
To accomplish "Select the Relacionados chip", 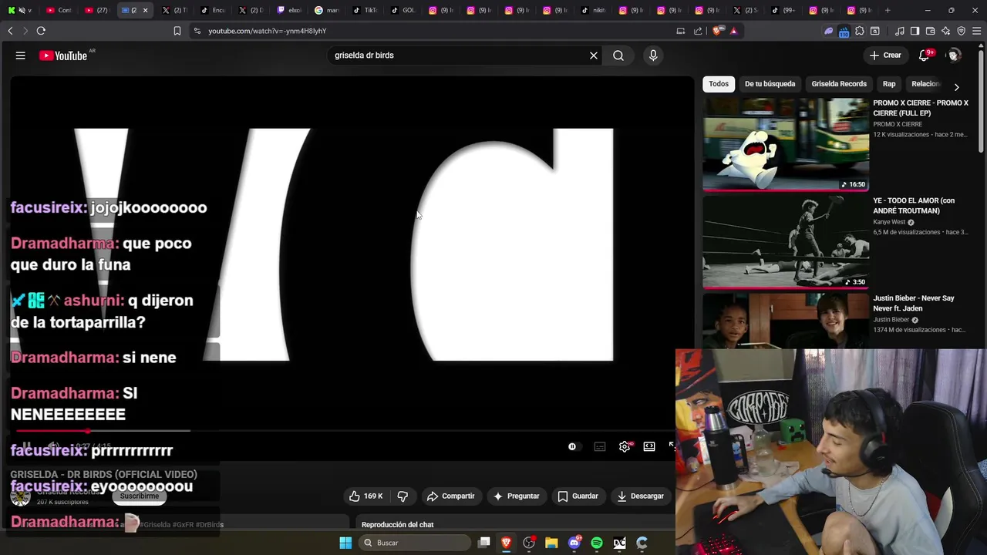I will click(925, 84).
